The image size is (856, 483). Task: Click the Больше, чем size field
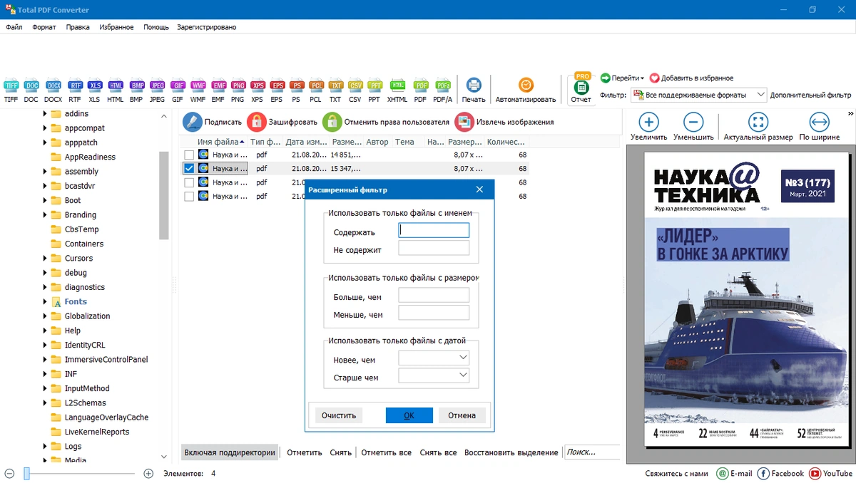coord(434,295)
